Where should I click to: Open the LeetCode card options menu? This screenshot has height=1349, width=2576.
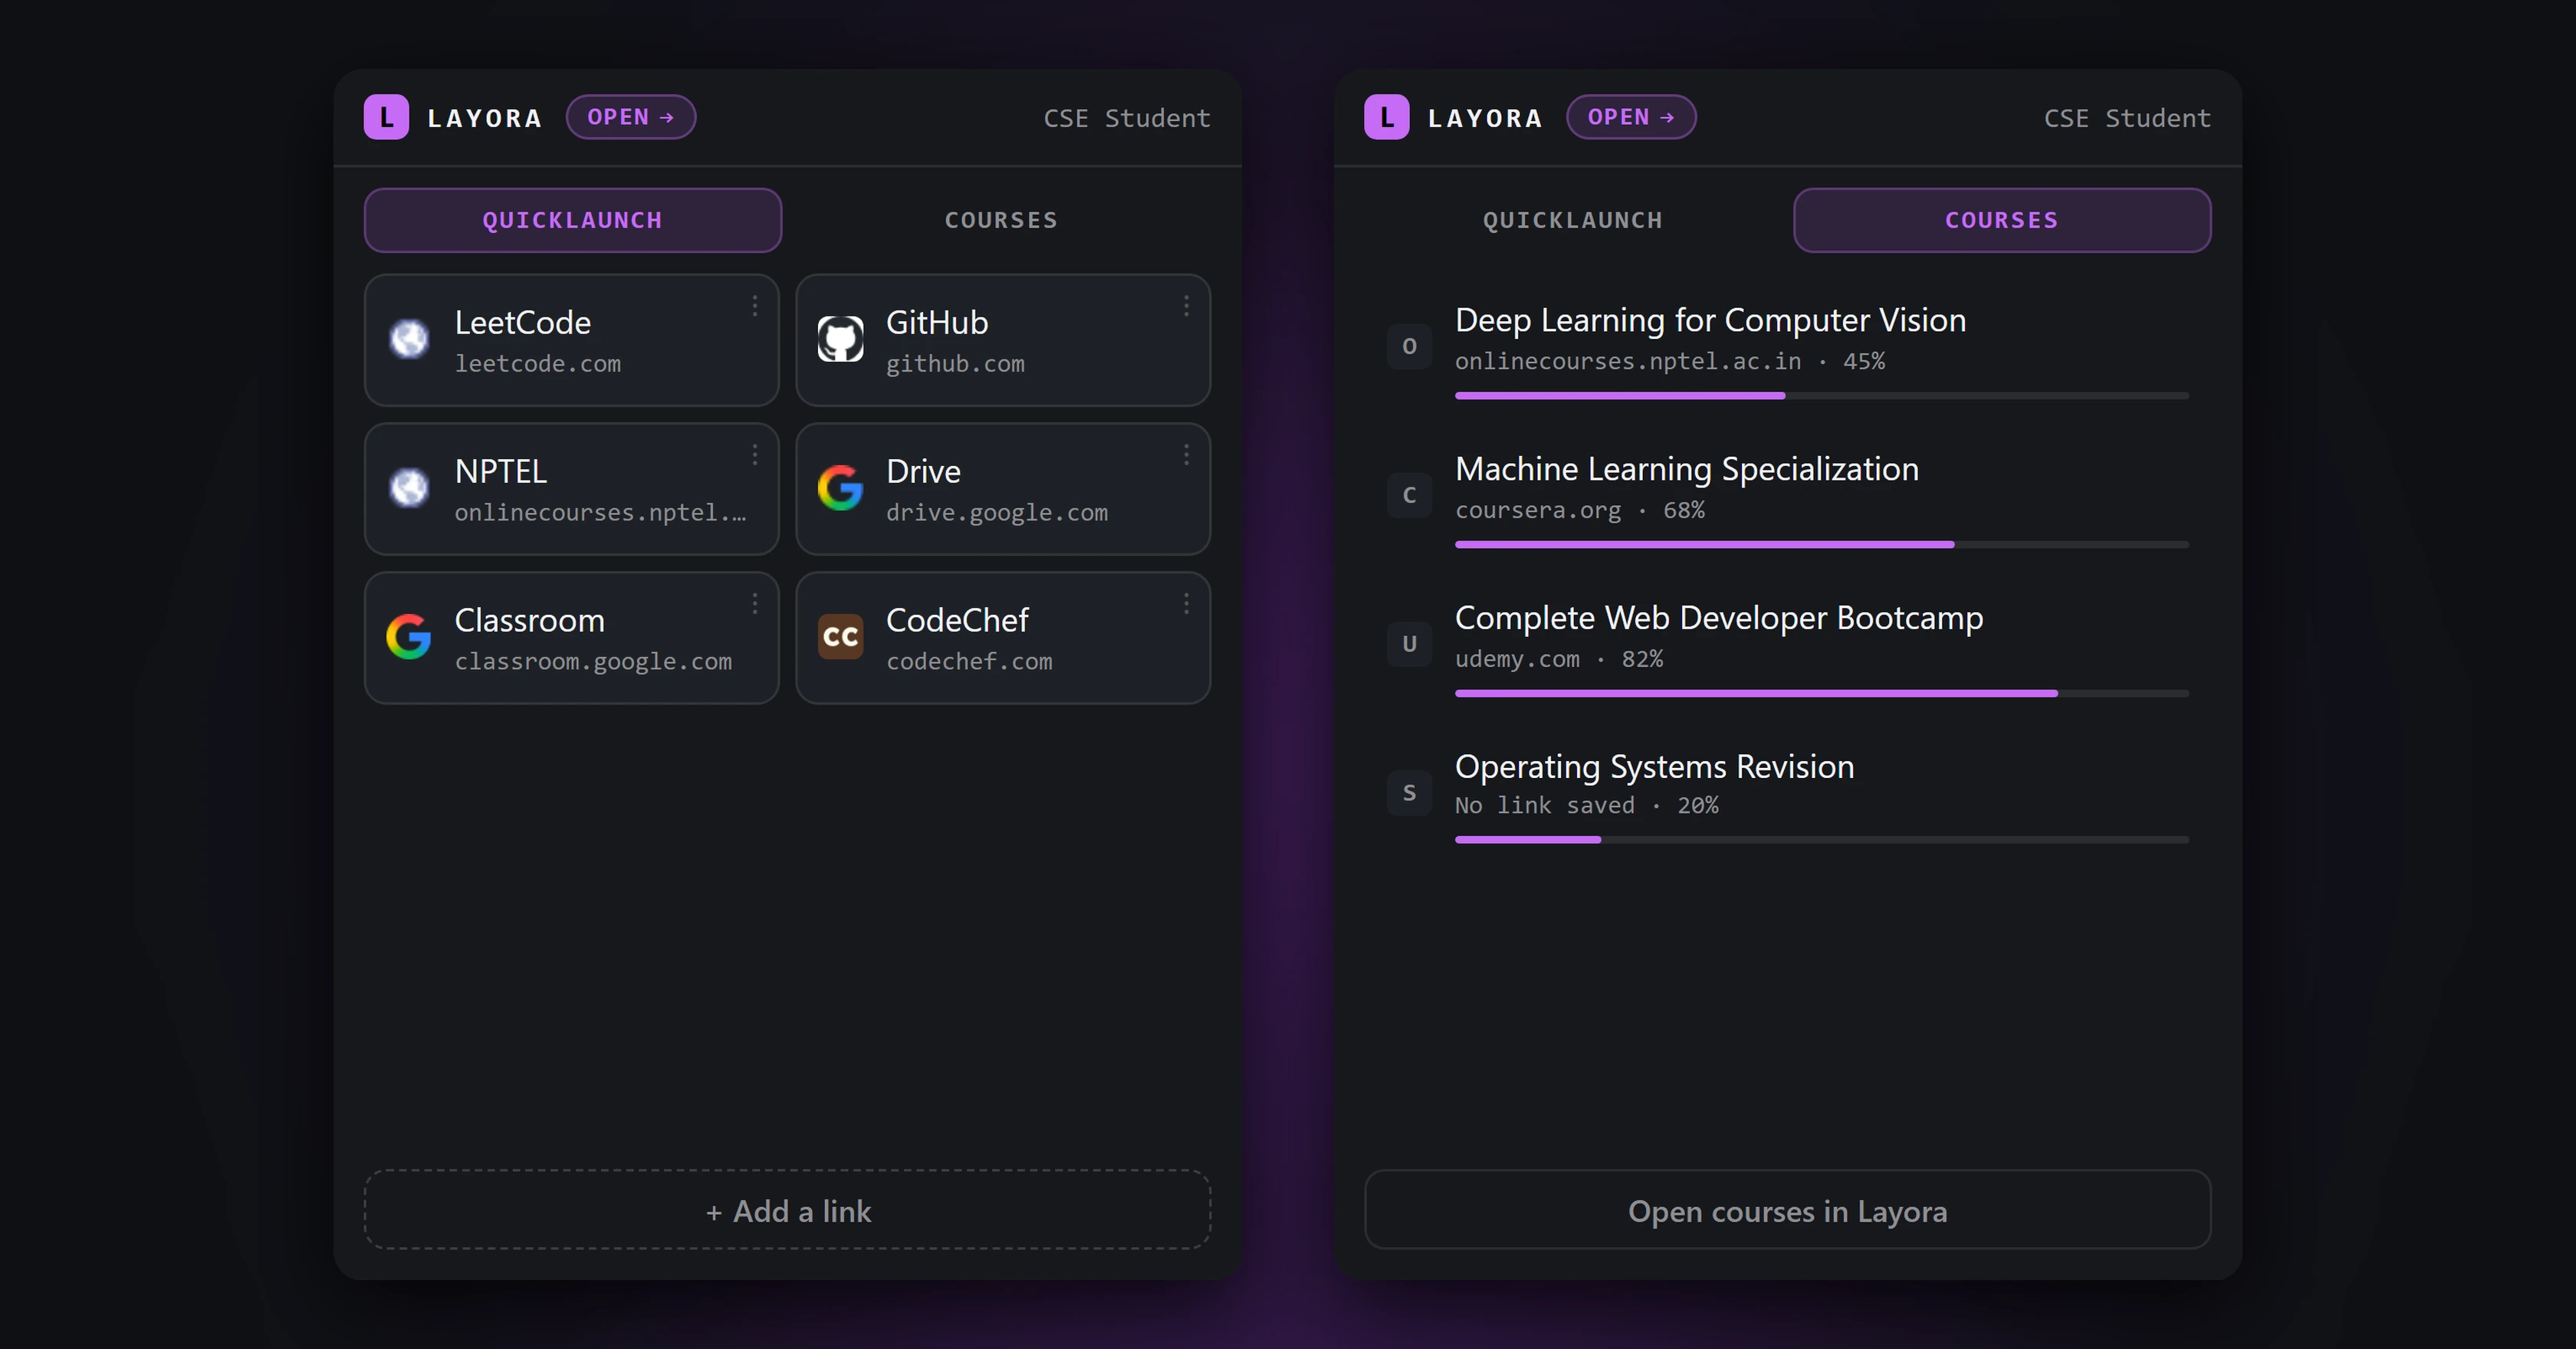click(755, 306)
